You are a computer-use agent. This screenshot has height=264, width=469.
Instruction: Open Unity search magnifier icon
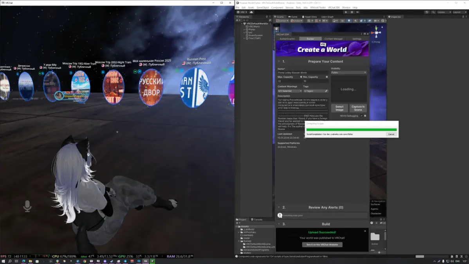pyautogui.click(x=433, y=12)
